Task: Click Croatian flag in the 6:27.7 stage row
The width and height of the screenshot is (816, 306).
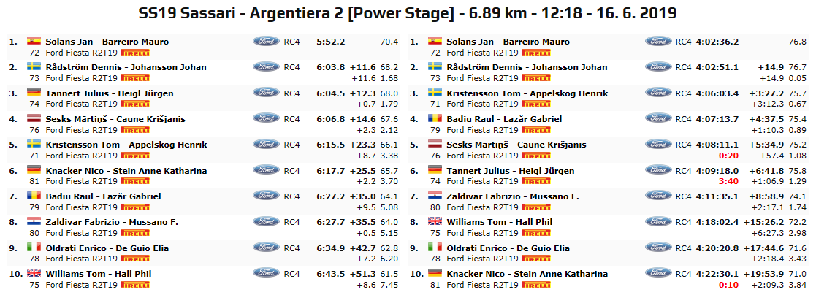Action: tap(34, 222)
